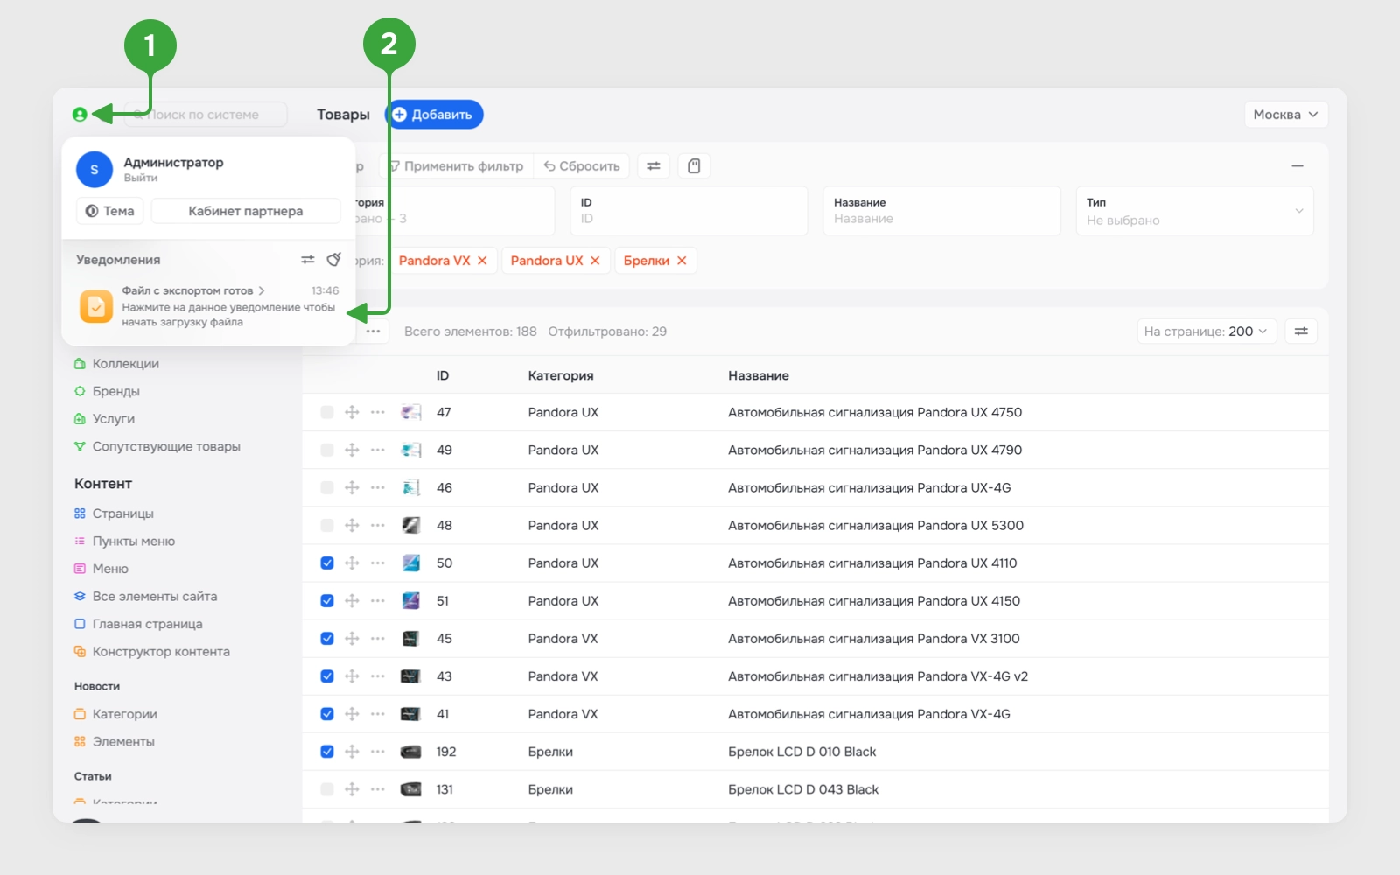Open Бренды in the sidebar
1400x875 pixels.
tap(116, 391)
